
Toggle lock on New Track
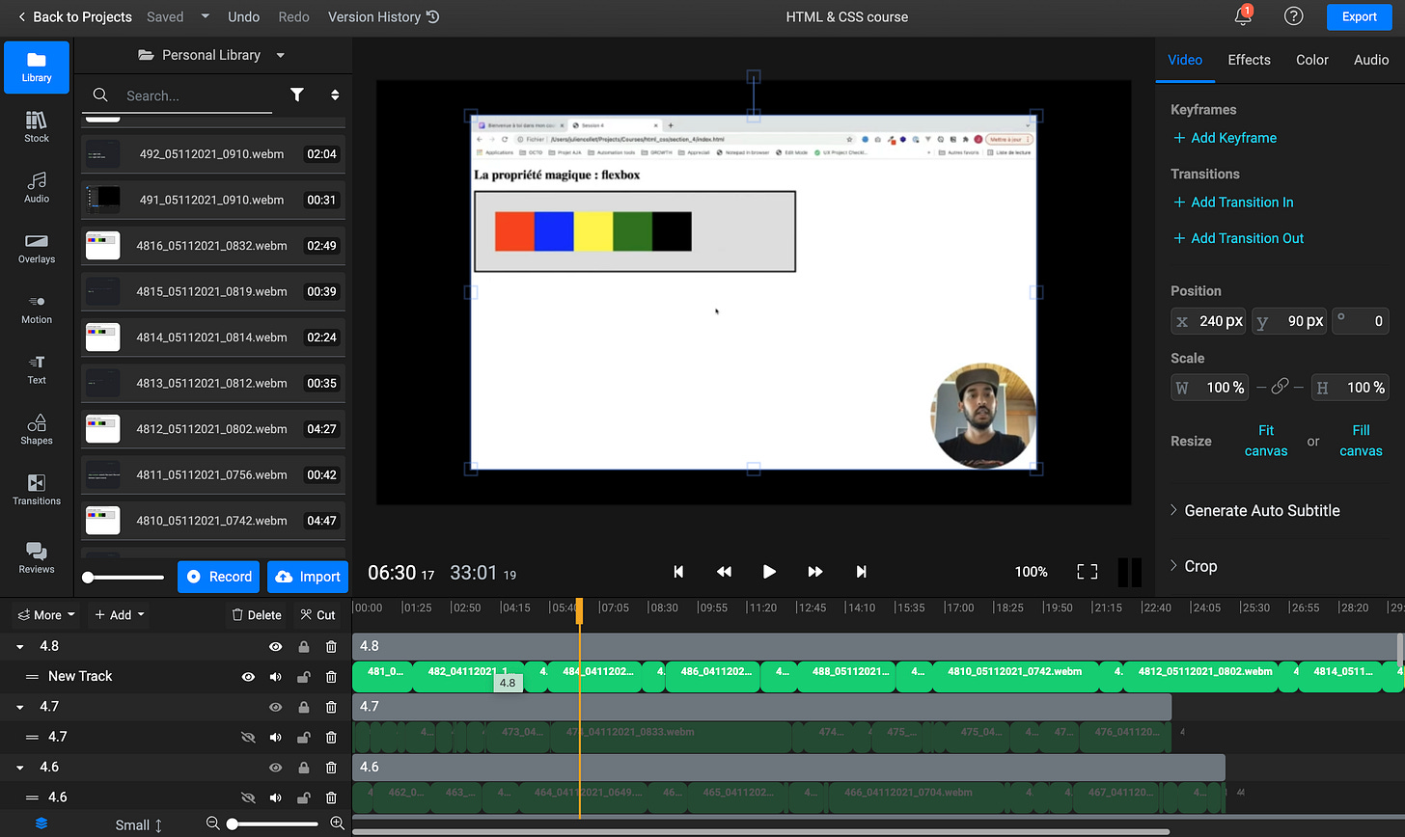[x=304, y=677]
